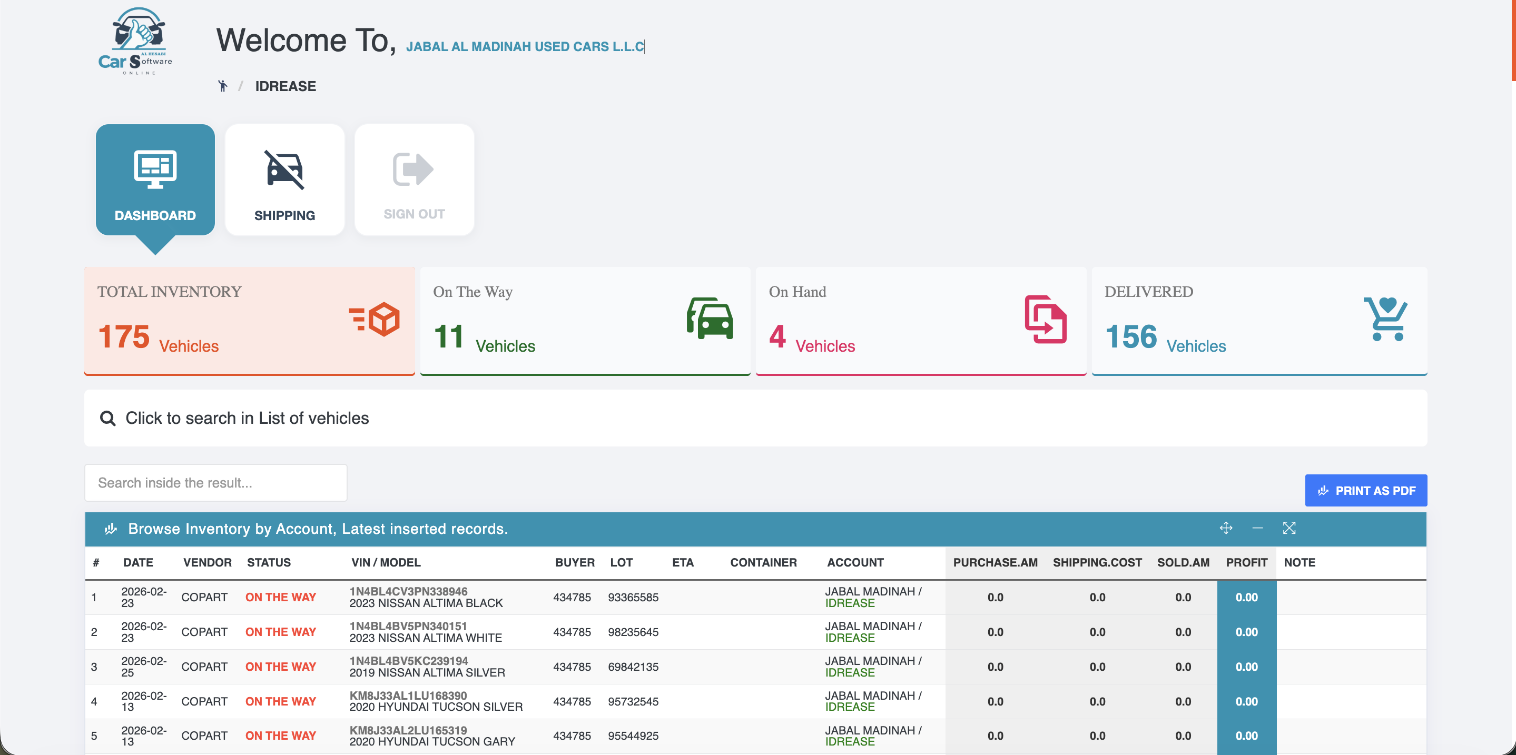Click lot number 98235645

pos(633,632)
